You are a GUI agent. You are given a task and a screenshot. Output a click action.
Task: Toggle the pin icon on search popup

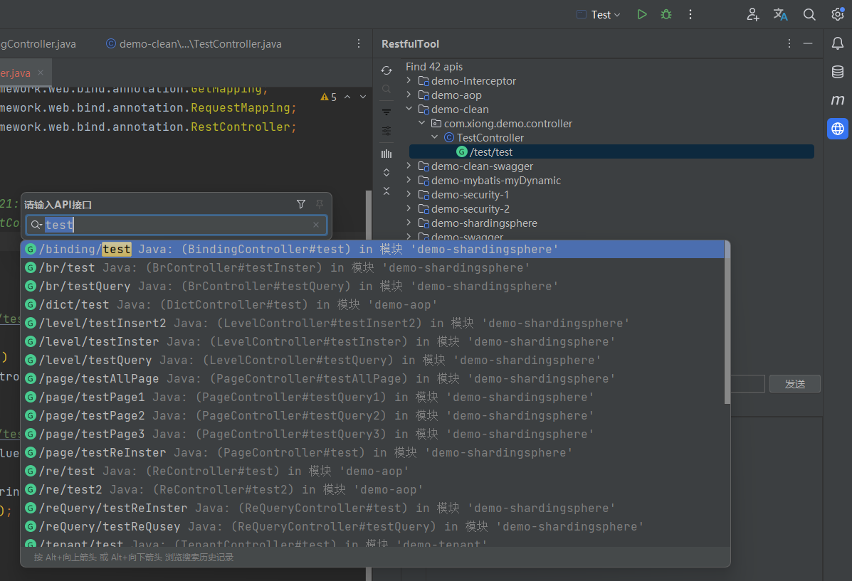tap(320, 205)
